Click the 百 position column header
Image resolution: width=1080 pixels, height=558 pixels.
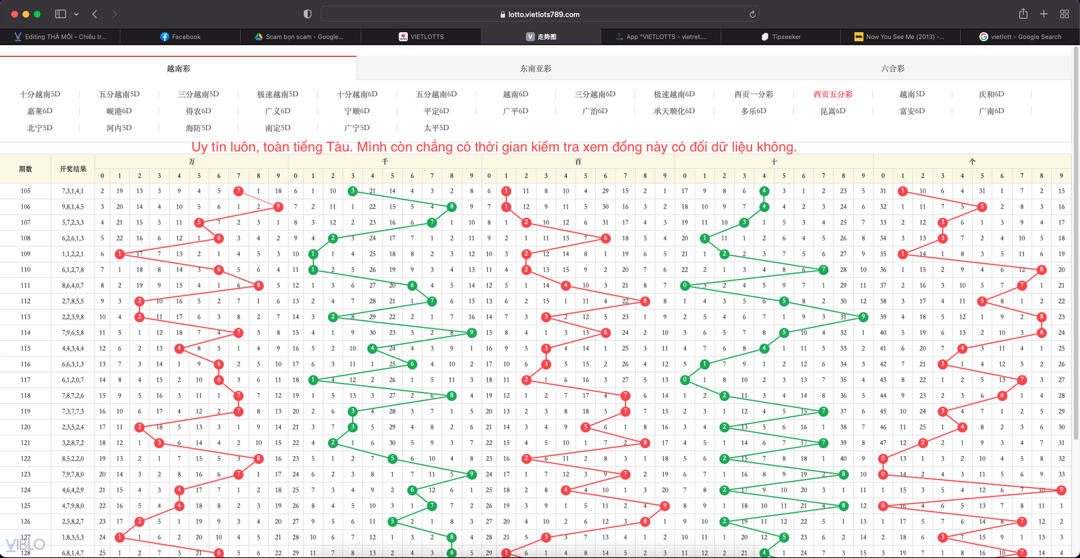[x=578, y=161]
